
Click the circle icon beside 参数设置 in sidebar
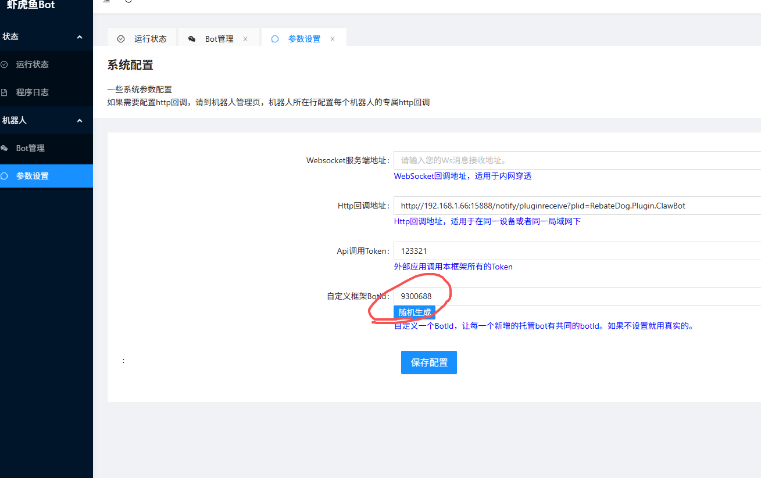pyautogui.click(x=4, y=176)
